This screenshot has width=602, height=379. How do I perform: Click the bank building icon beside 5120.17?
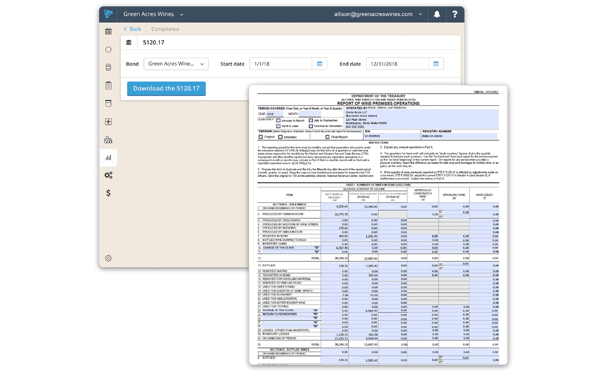129,43
